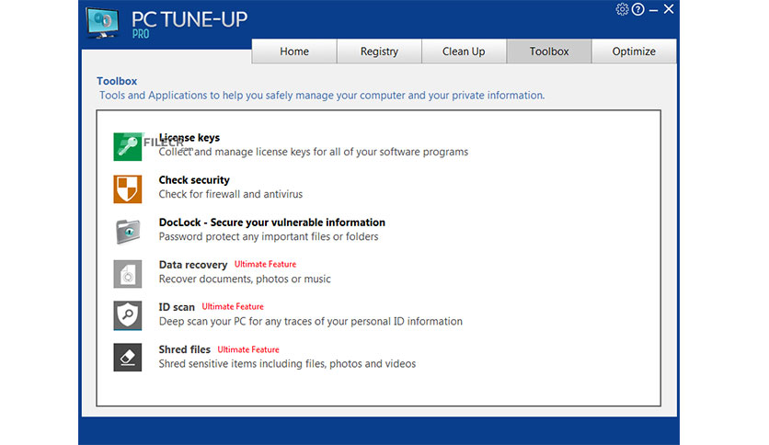Click Ultimate Feature label beside Data recovery
769x445 pixels.
tap(265, 264)
